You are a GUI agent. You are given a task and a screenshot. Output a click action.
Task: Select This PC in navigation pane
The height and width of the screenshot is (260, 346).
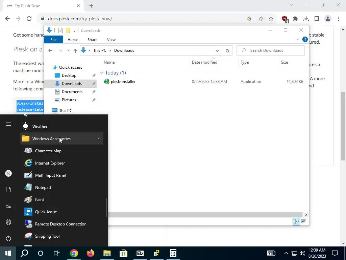(66, 111)
